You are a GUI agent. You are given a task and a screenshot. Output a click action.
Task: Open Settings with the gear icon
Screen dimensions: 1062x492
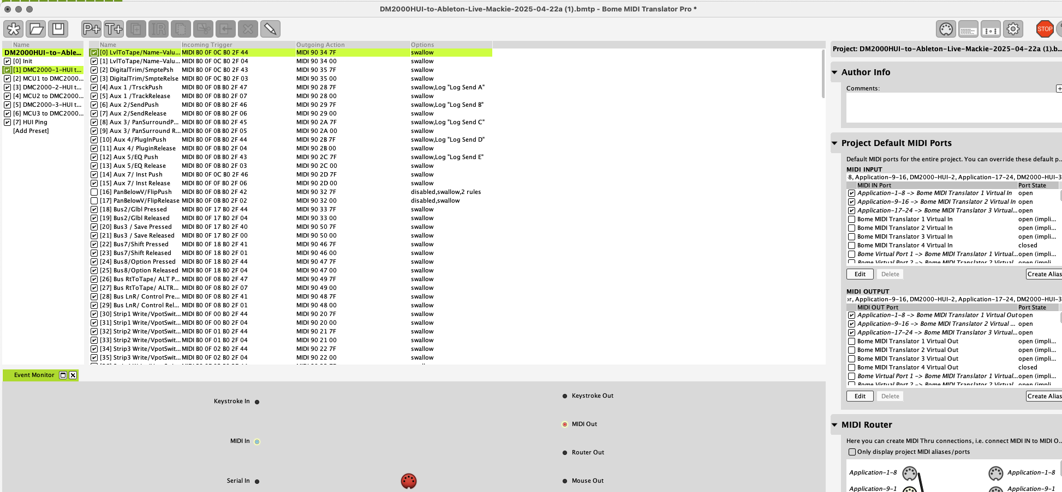click(1013, 29)
